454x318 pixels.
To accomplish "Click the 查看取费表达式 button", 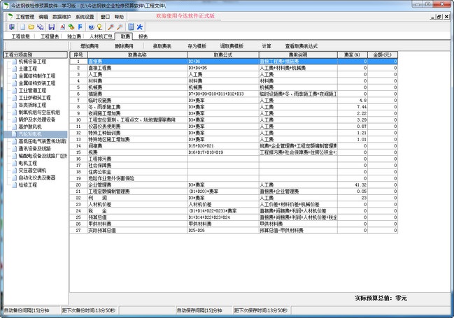I will 301,46.
